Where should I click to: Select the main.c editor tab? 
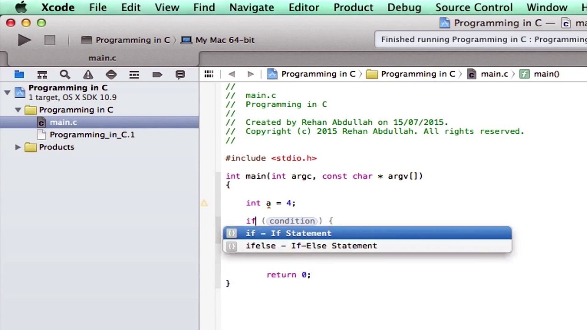pyautogui.click(x=102, y=58)
